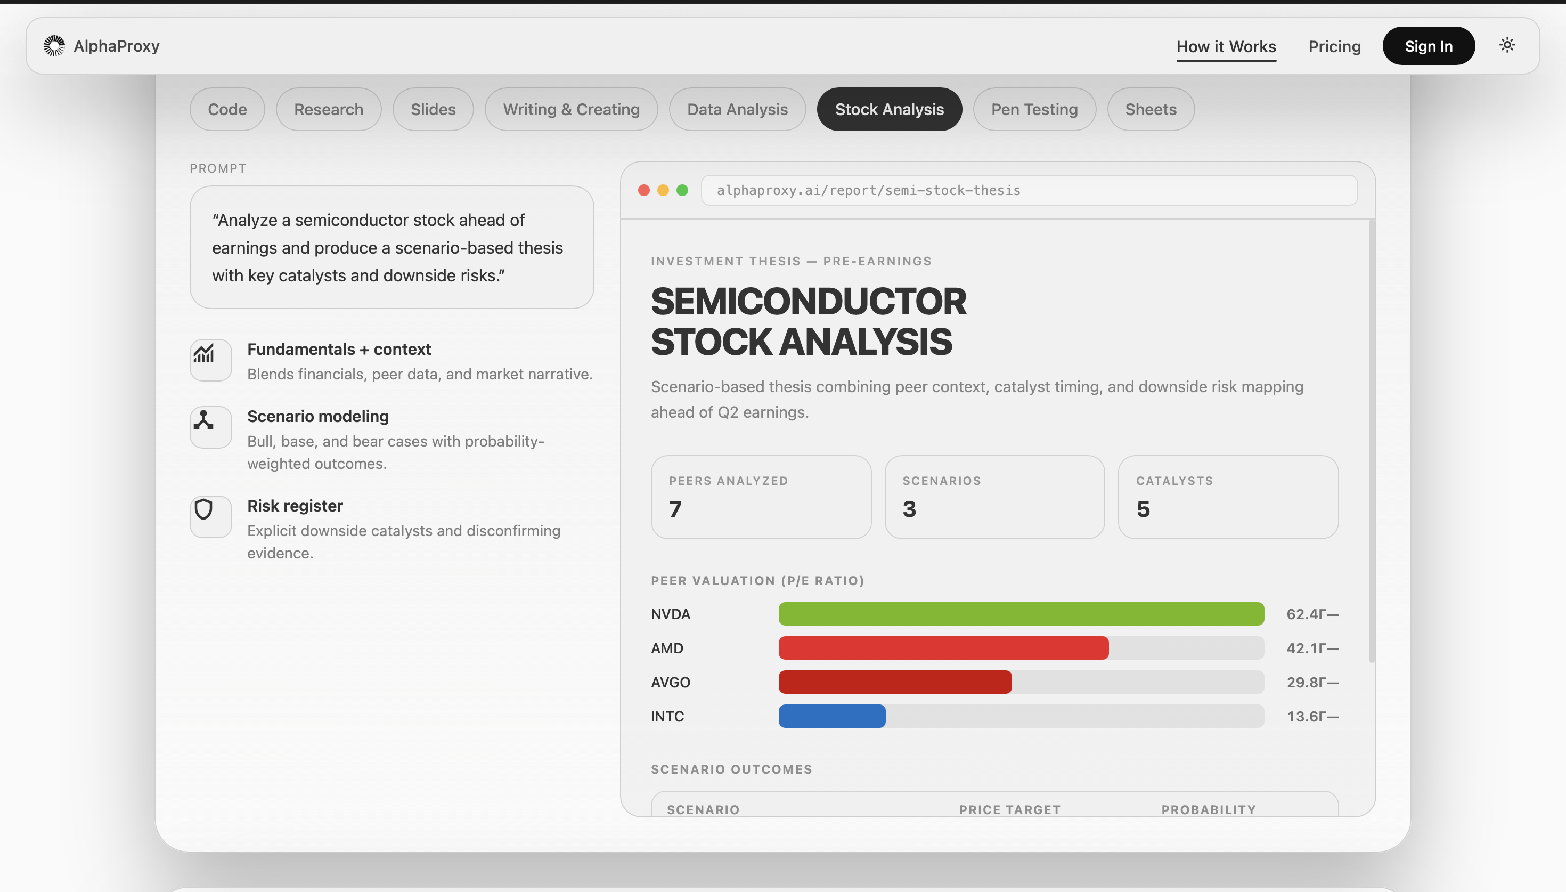Switch to the Sheets tab
The width and height of the screenshot is (1566, 892).
pos(1151,109)
